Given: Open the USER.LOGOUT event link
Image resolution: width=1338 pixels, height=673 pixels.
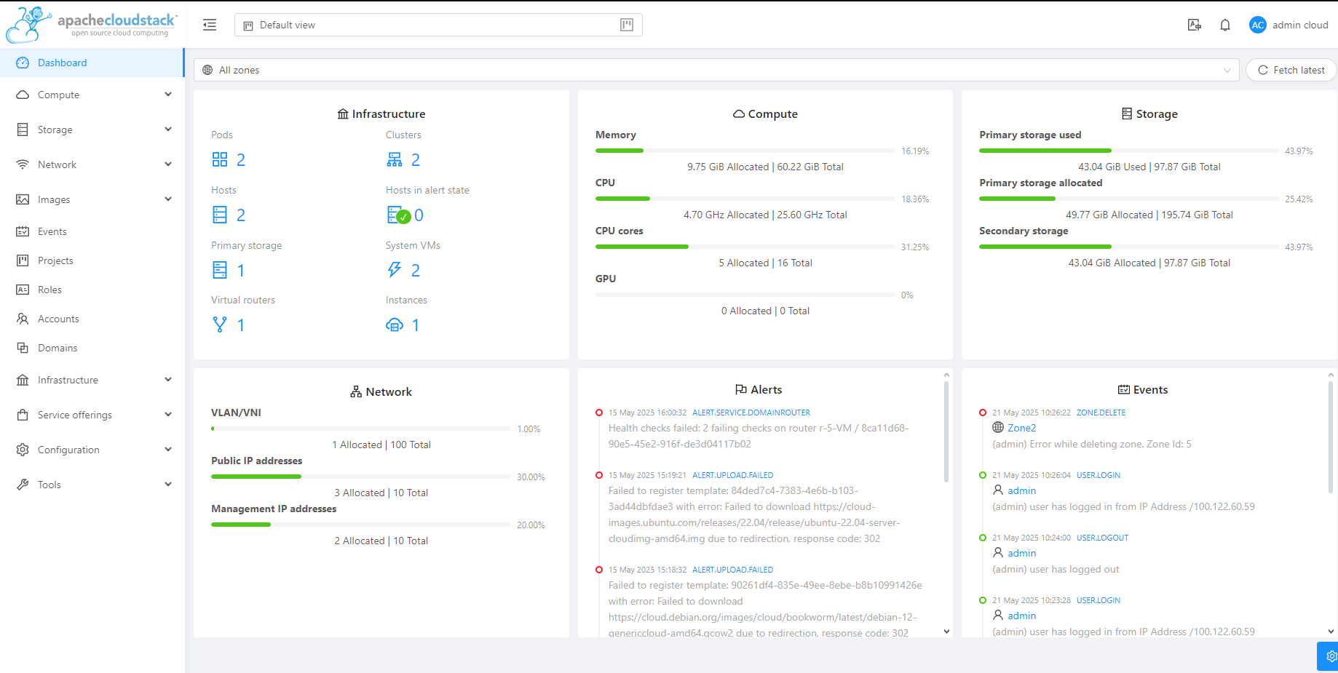Looking at the screenshot, I should click(1102, 538).
